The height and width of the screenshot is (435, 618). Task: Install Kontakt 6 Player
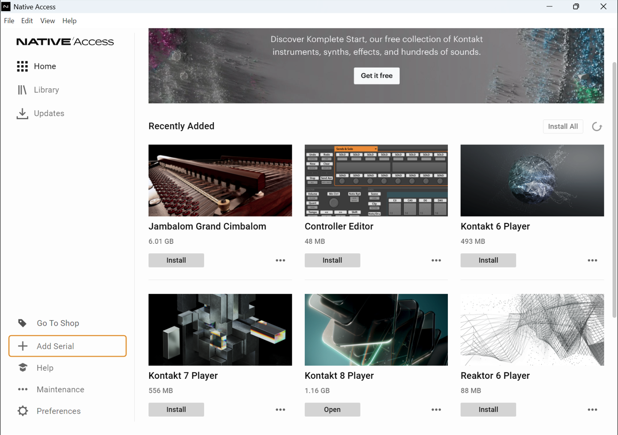[x=488, y=260]
